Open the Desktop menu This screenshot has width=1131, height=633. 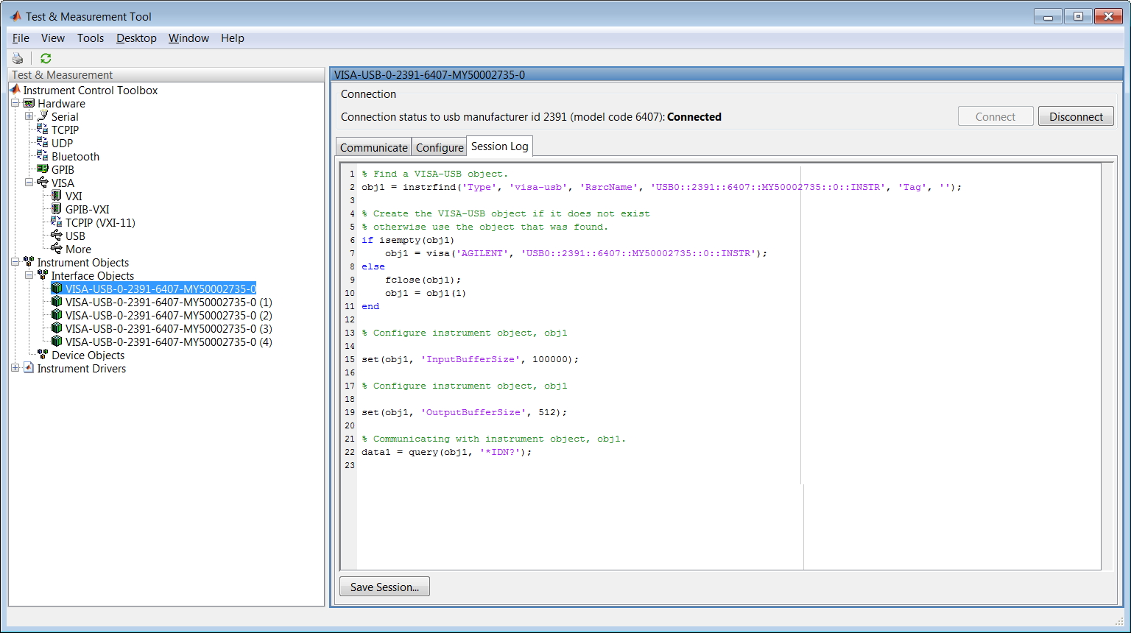click(136, 38)
